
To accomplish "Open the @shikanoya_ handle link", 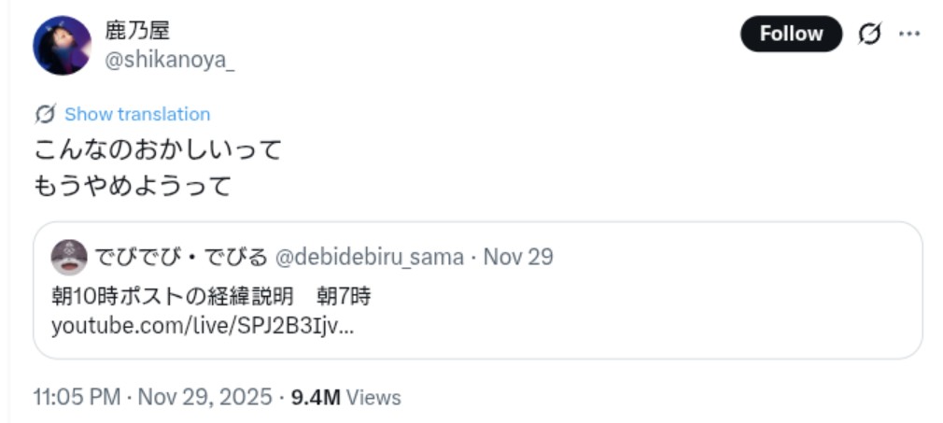I will point(169,60).
